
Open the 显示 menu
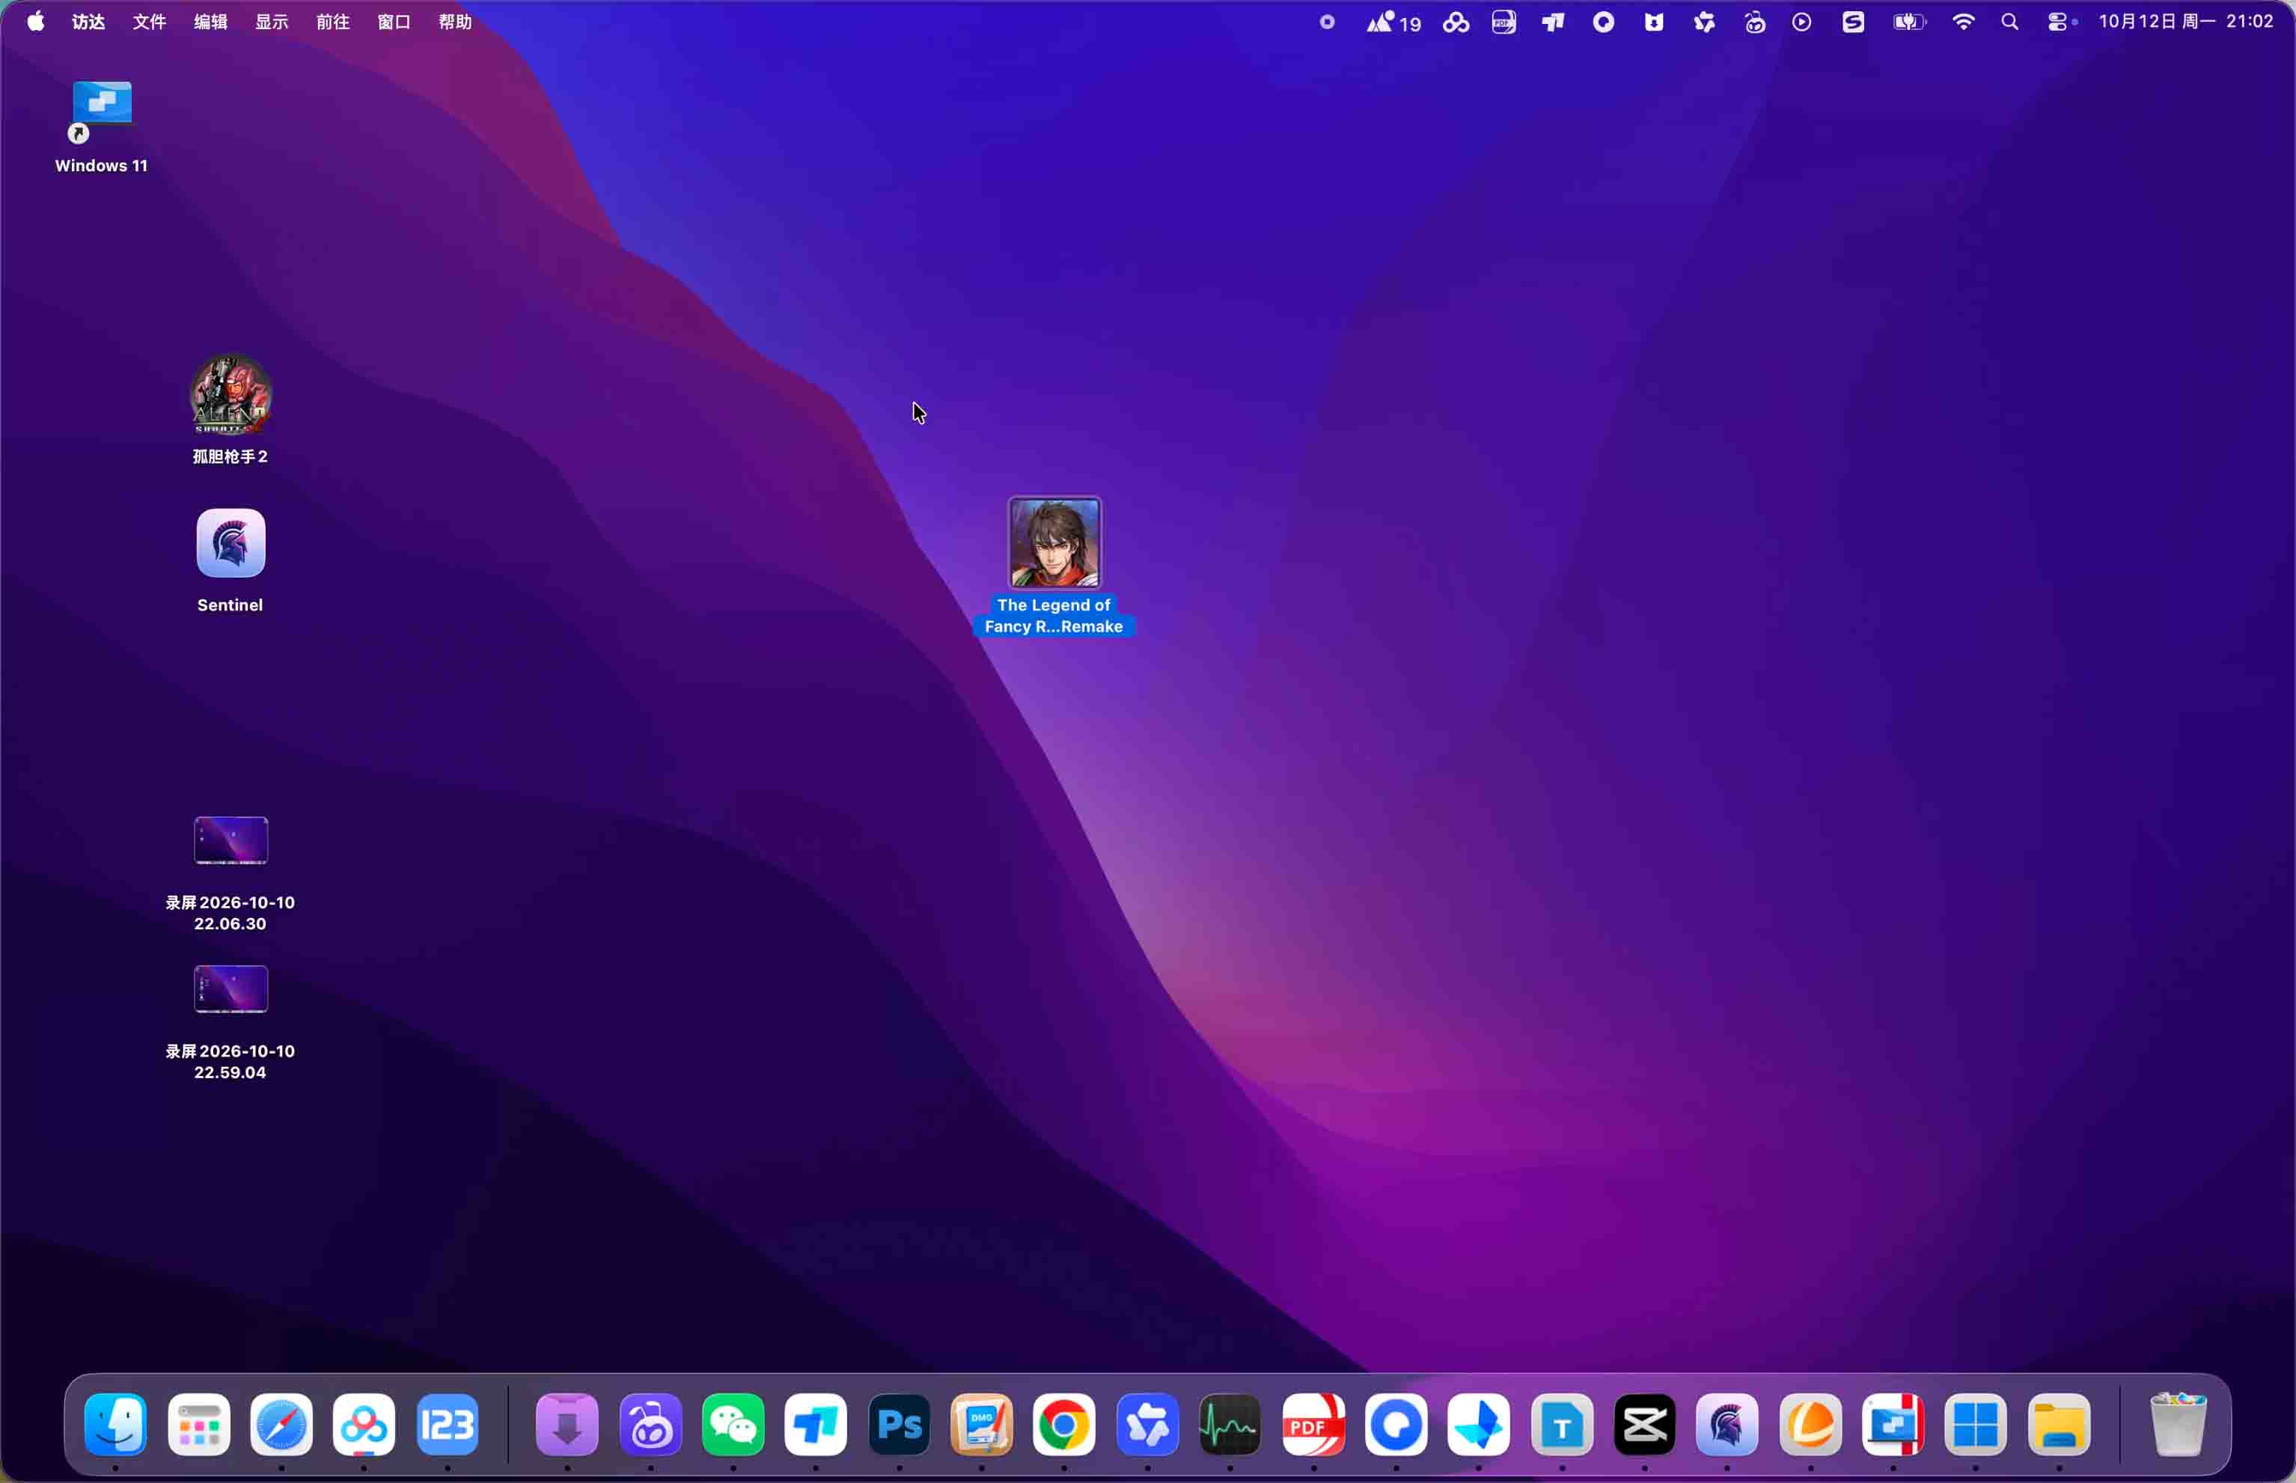[x=272, y=21]
